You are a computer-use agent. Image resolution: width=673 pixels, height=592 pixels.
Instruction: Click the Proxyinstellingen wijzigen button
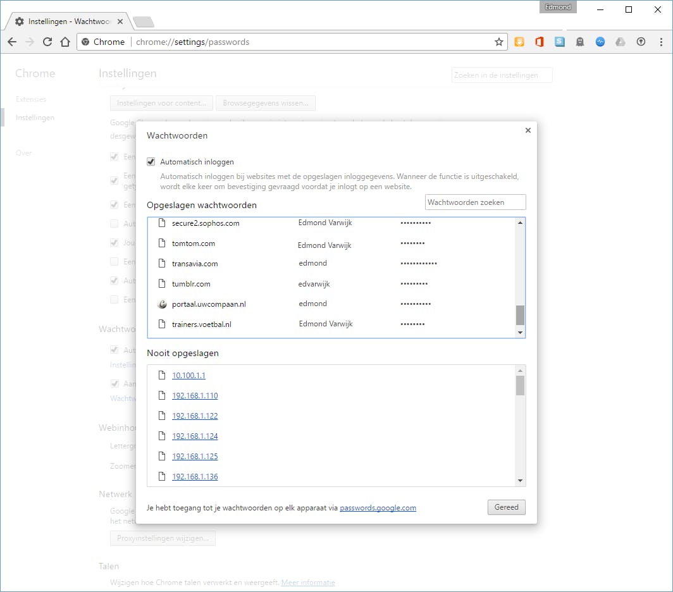163,538
